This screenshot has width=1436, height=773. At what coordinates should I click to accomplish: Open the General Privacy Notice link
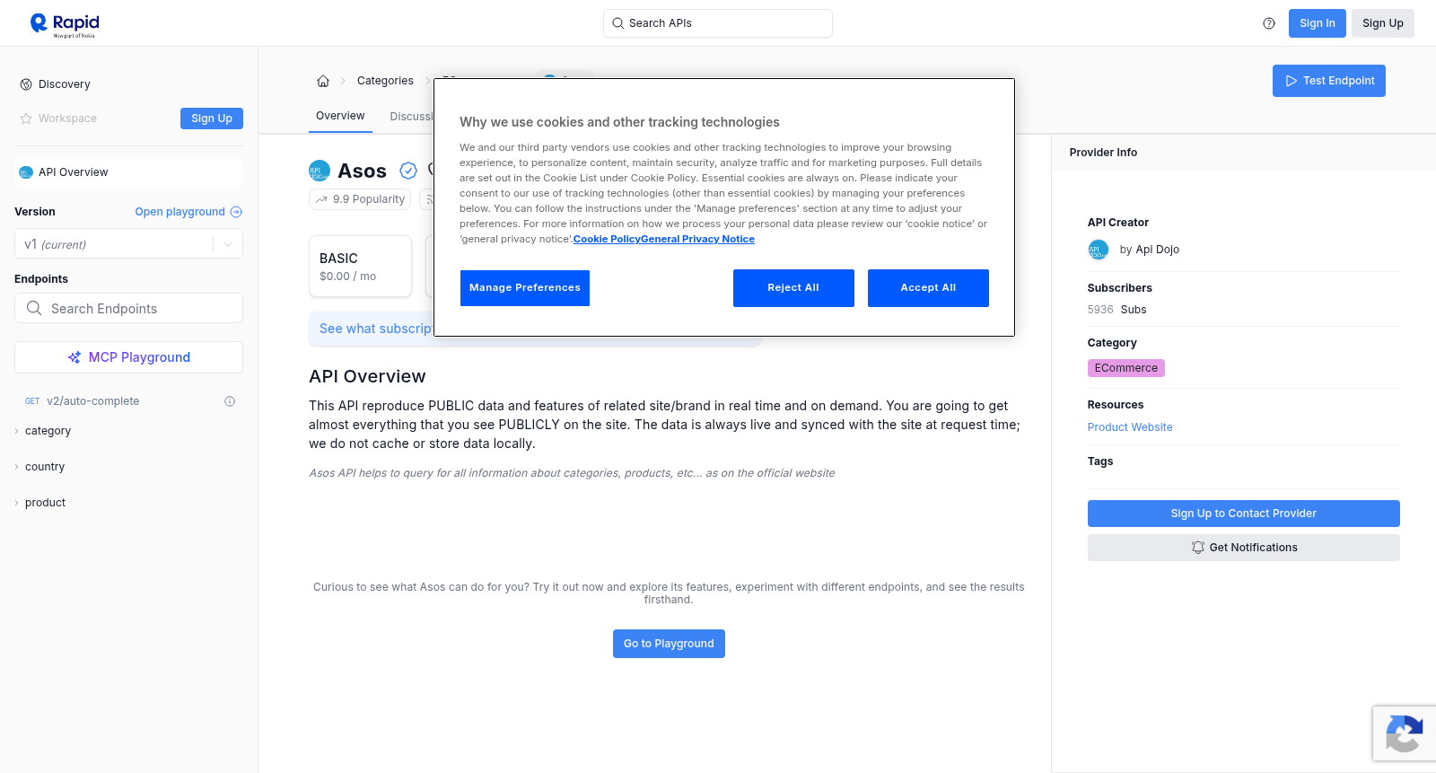coord(697,240)
